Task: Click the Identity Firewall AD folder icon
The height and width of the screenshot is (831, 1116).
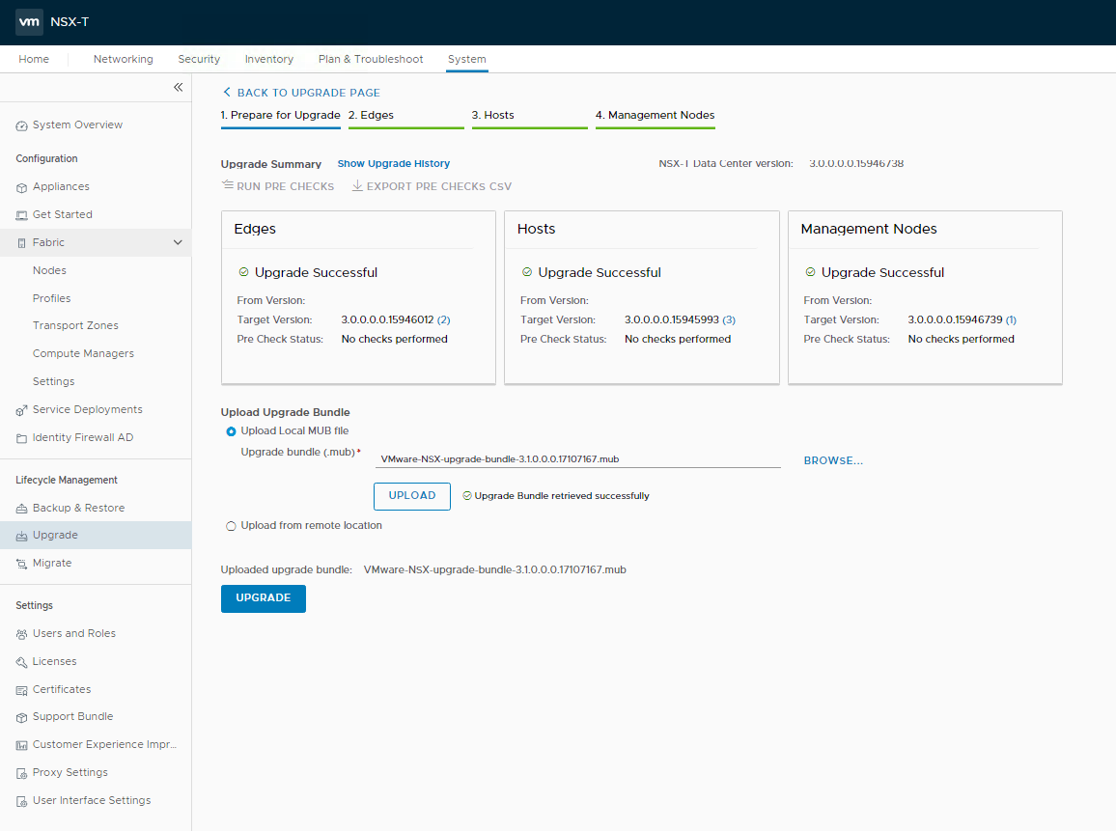Action: coord(21,439)
